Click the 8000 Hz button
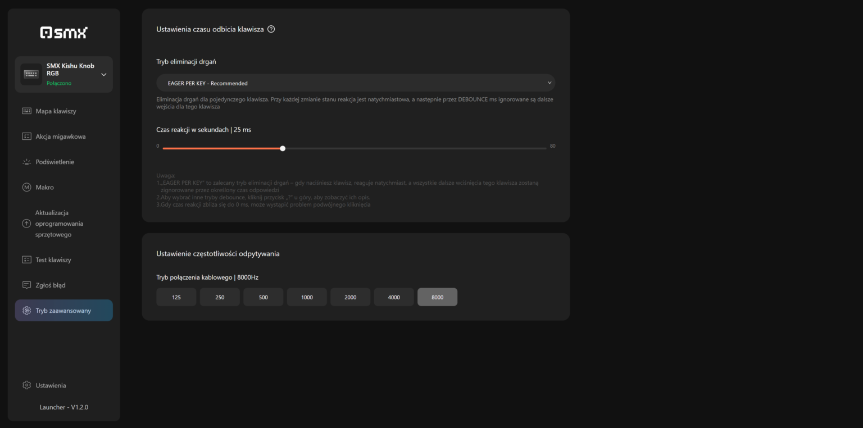This screenshot has height=428, width=863. (x=437, y=297)
